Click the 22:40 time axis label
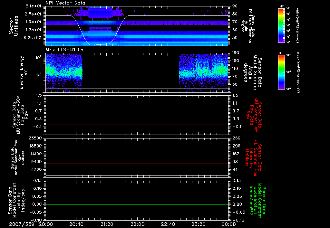The width and height of the screenshot is (330, 228). tap(168, 224)
